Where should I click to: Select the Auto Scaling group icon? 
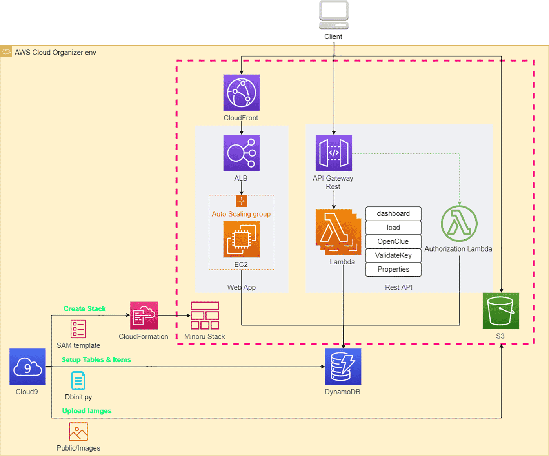click(242, 201)
